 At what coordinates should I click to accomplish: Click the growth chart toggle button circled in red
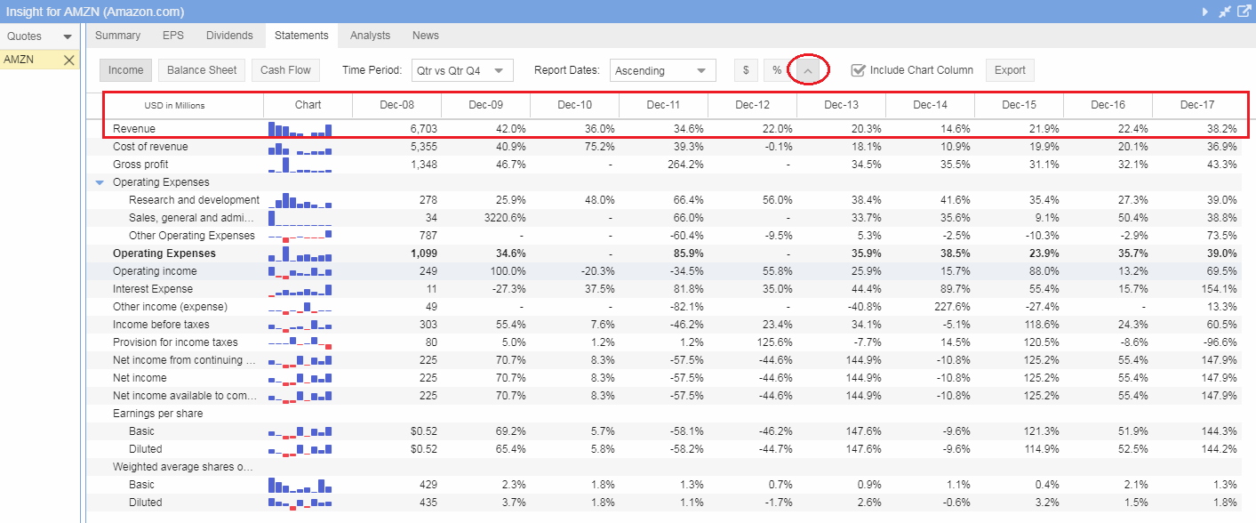808,70
